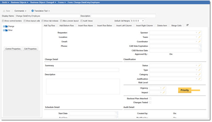Click the Translation Tool globe icon
Image resolution: width=212 pixels, height=122 pixels.
click(33, 11)
